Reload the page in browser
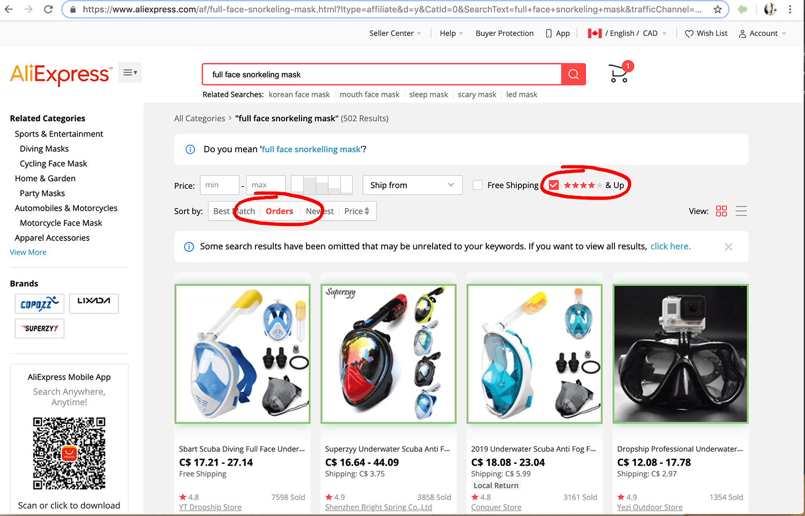The width and height of the screenshot is (805, 516). pos(48,9)
